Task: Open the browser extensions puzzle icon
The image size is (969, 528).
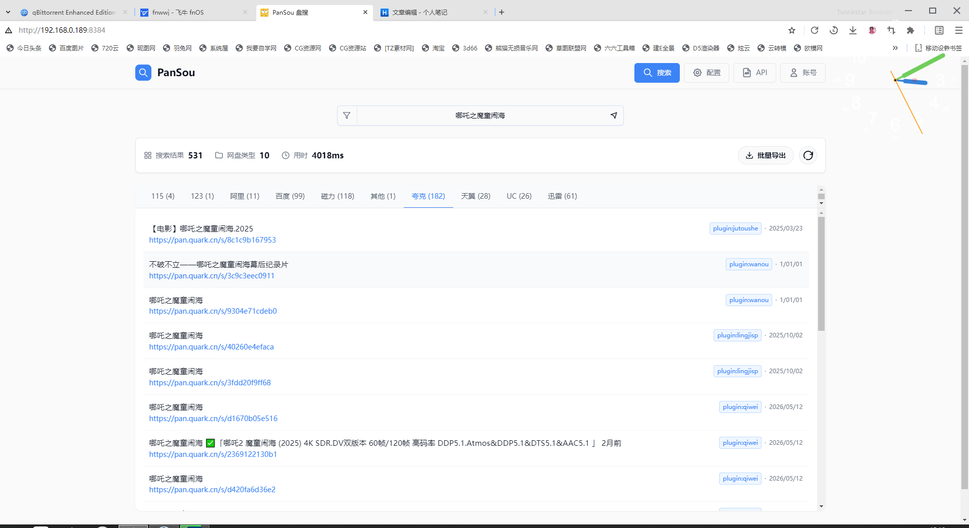Action: point(910,30)
